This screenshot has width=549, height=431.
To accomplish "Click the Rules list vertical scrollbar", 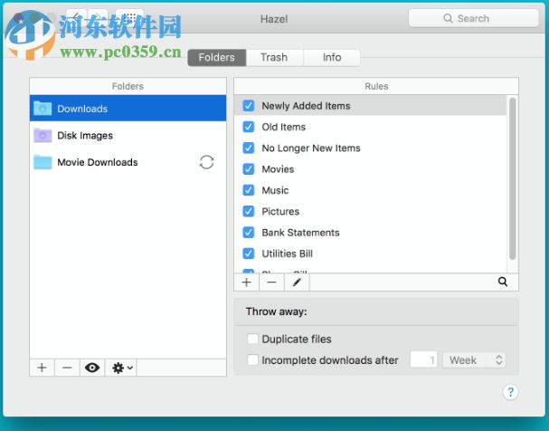I will tap(512, 178).
